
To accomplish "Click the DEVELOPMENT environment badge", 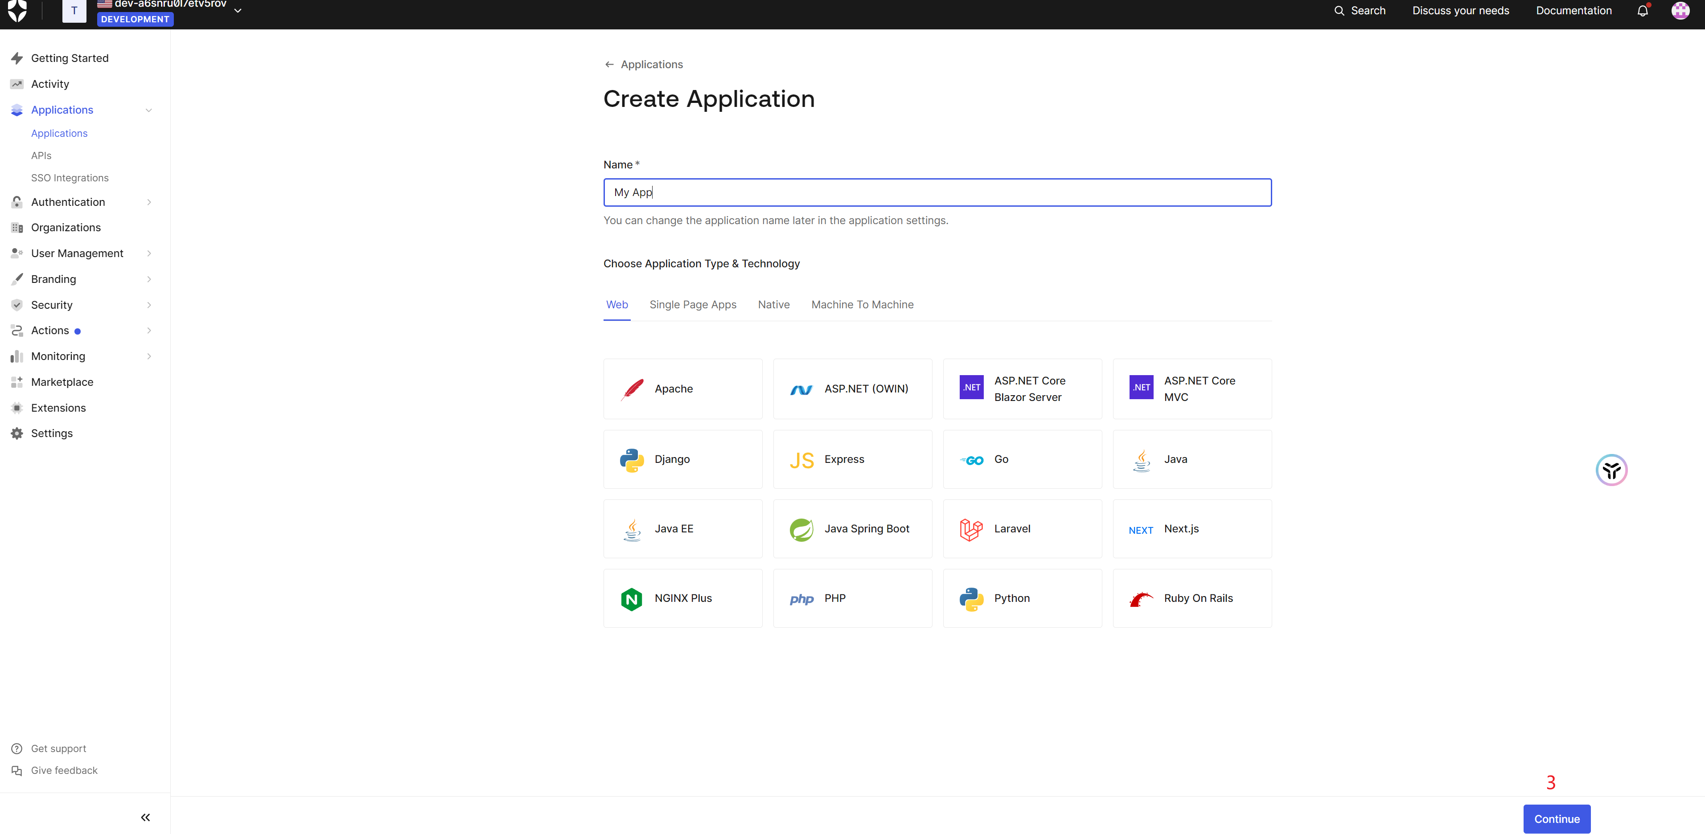I will click(x=135, y=19).
